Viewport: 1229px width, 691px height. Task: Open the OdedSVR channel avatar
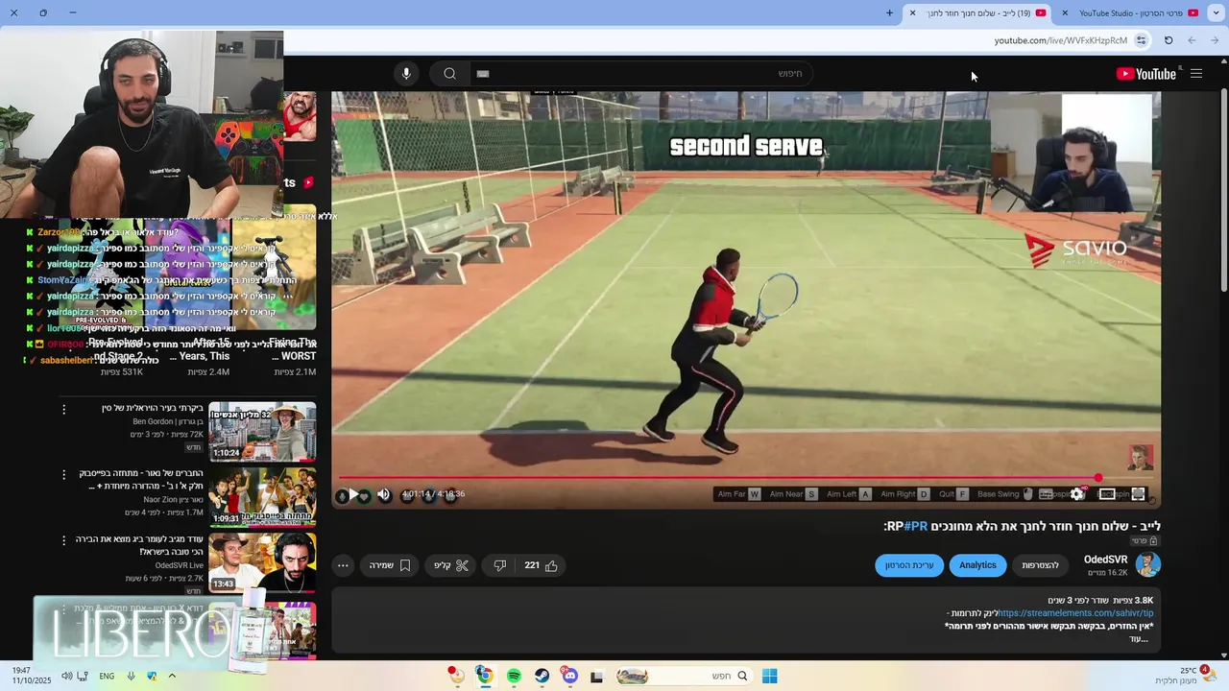click(1147, 564)
